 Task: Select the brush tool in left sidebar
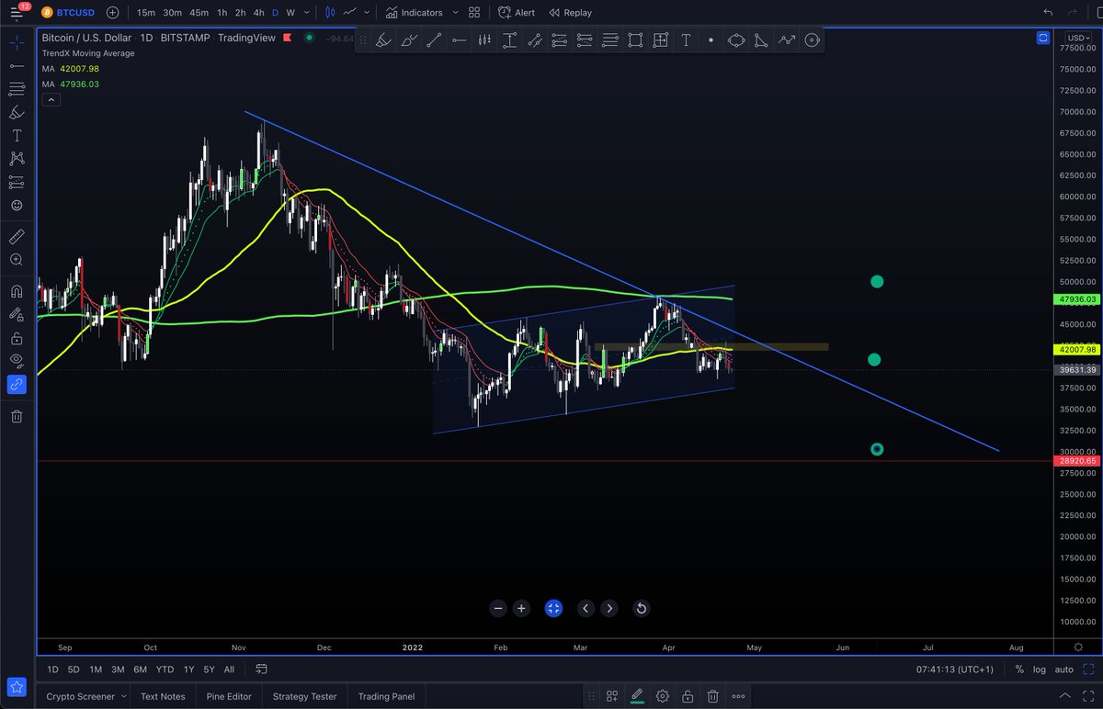(x=17, y=112)
